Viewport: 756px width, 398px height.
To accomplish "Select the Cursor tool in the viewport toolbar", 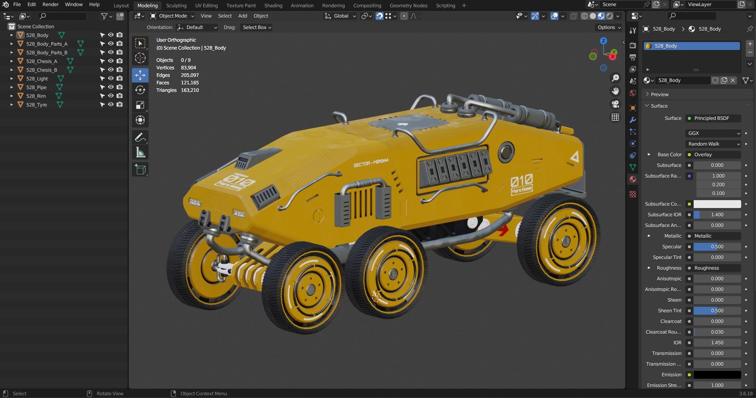I will pyautogui.click(x=140, y=58).
